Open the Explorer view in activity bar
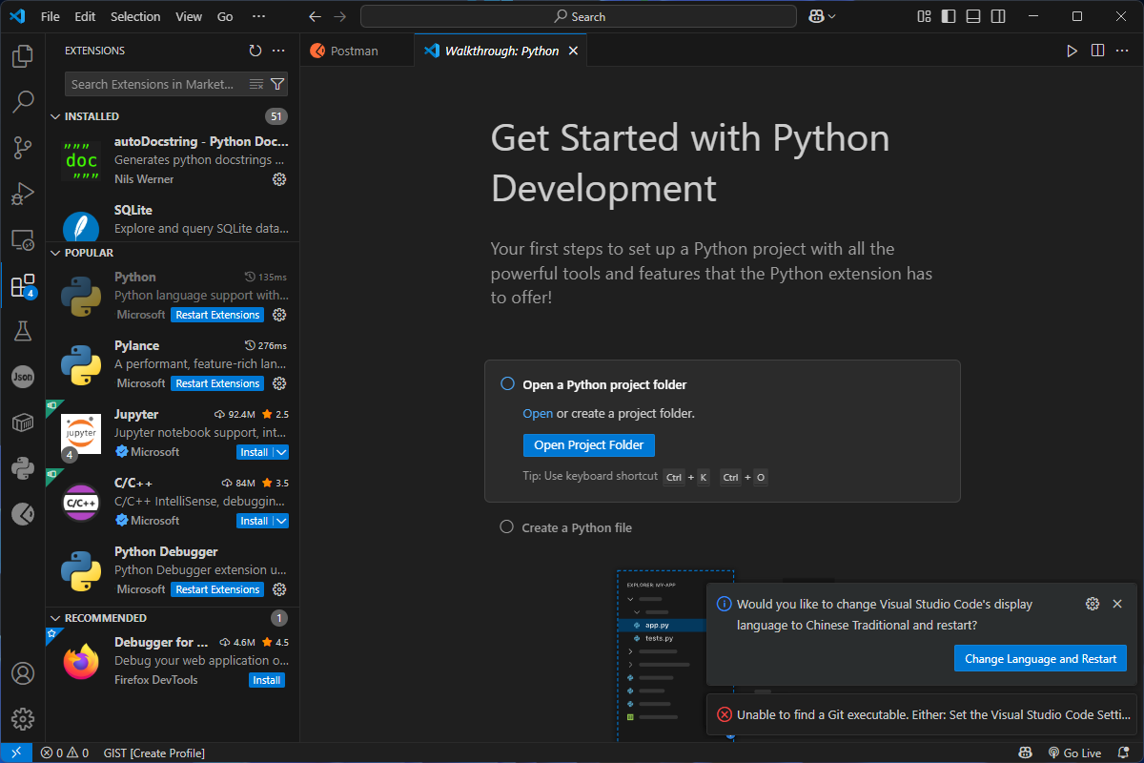Viewport: 1144px width, 763px height. [x=23, y=56]
